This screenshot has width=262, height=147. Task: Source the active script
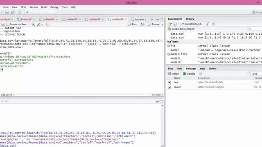pyautogui.click(x=154, y=24)
